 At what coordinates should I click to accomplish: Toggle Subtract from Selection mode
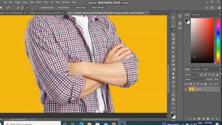27,8
